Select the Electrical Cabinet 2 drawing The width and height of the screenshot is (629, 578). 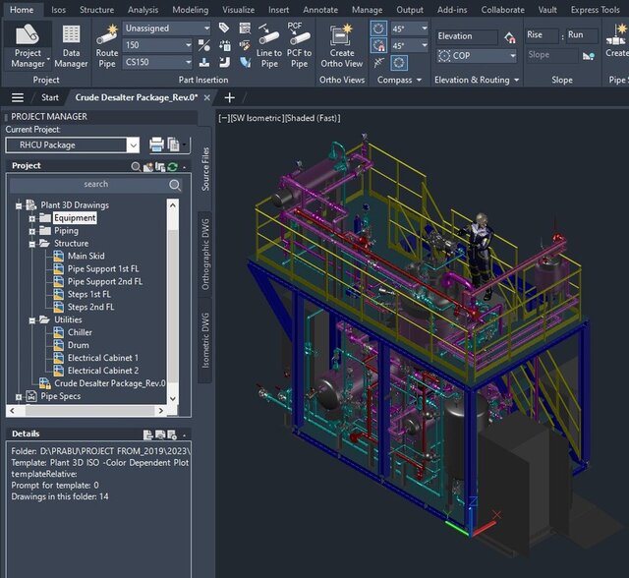point(103,371)
